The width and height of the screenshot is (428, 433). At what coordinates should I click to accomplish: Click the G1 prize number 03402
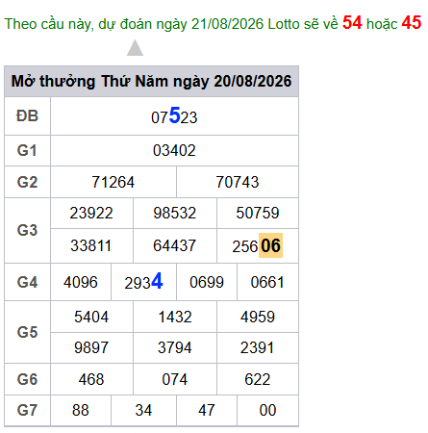(174, 150)
